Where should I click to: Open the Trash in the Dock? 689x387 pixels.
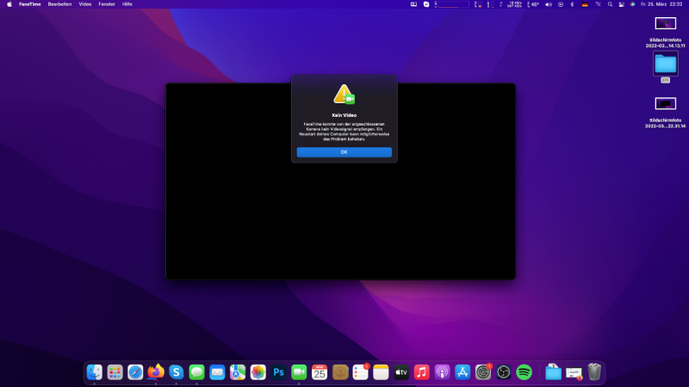tap(594, 372)
